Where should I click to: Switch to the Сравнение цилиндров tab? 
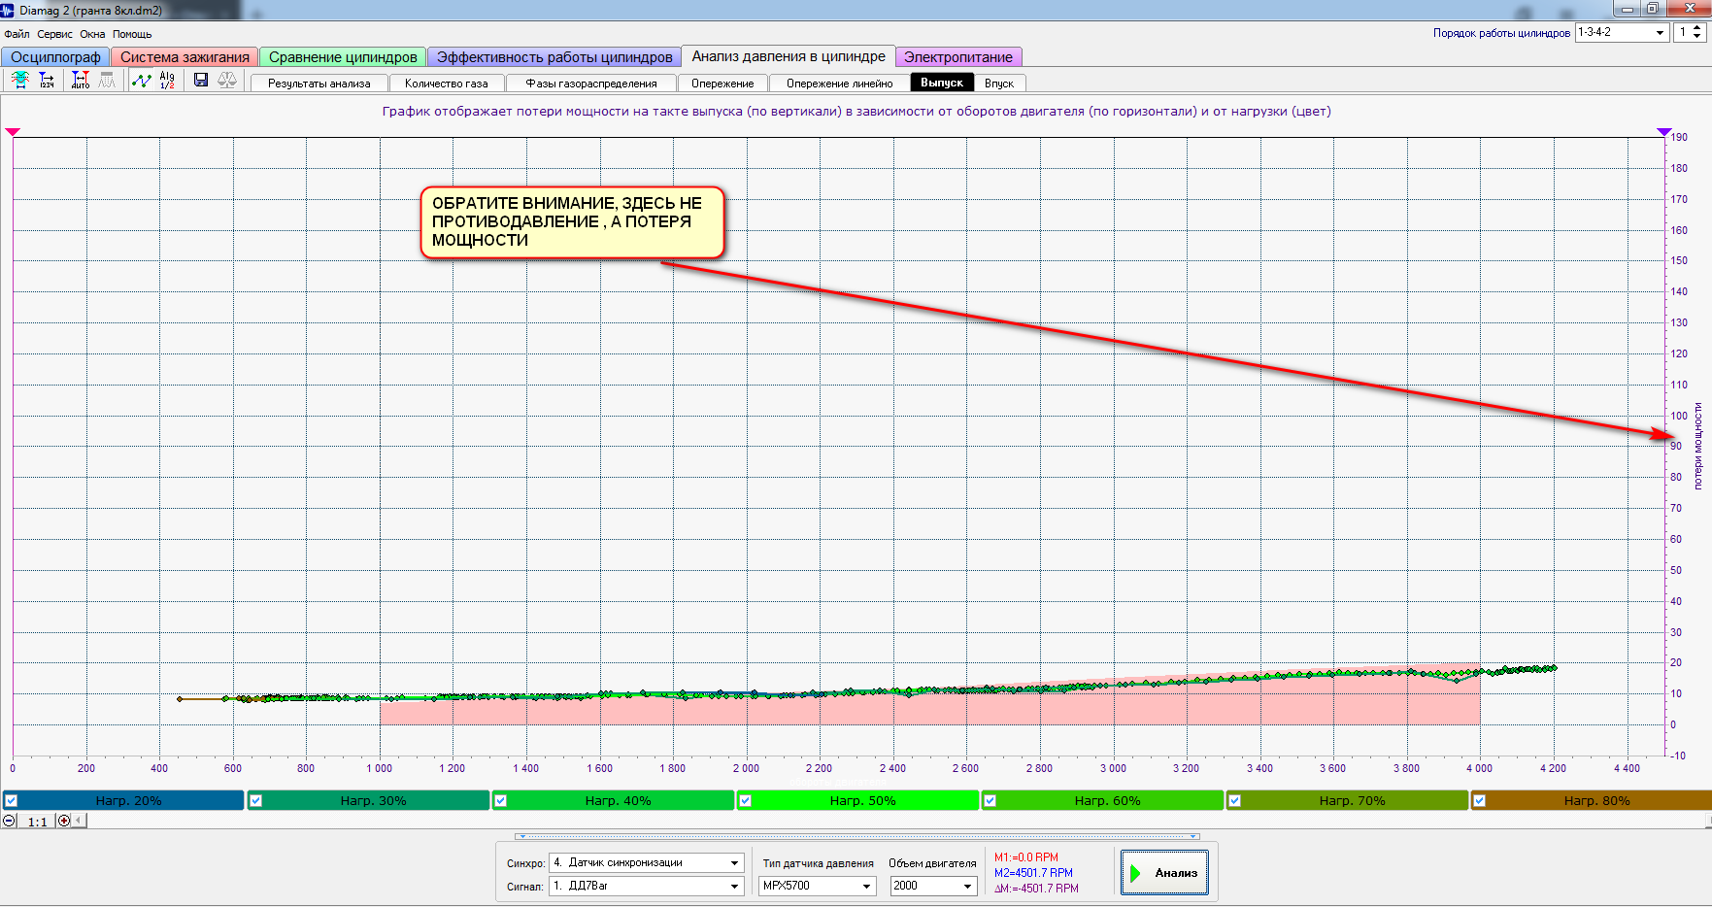pos(343,57)
